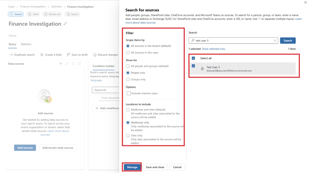
Task: Open the Keywords dropdown field
Action: (106, 90)
